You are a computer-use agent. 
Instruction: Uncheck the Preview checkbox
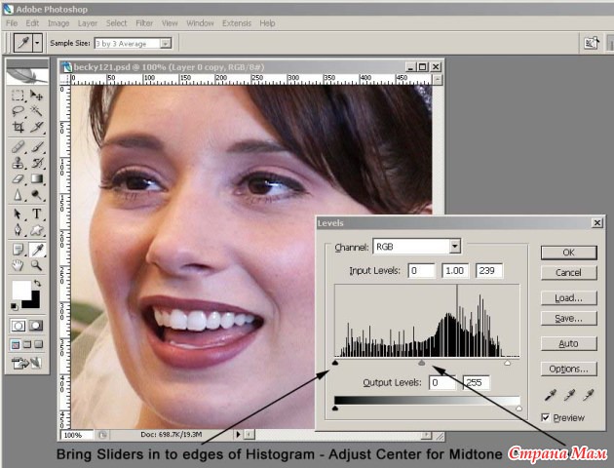coord(546,417)
